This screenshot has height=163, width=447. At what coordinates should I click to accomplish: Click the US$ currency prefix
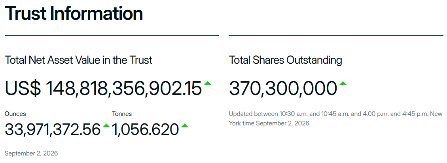(x=23, y=88)
